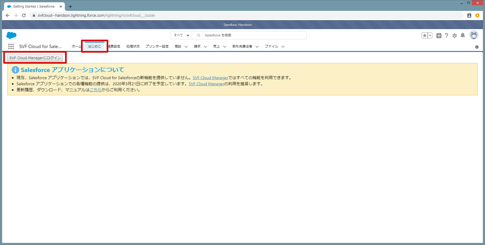Viewport: 485px width, 245px height.
Task: Open the 帳票設定 tab
Action: click(x=114, y=47)
